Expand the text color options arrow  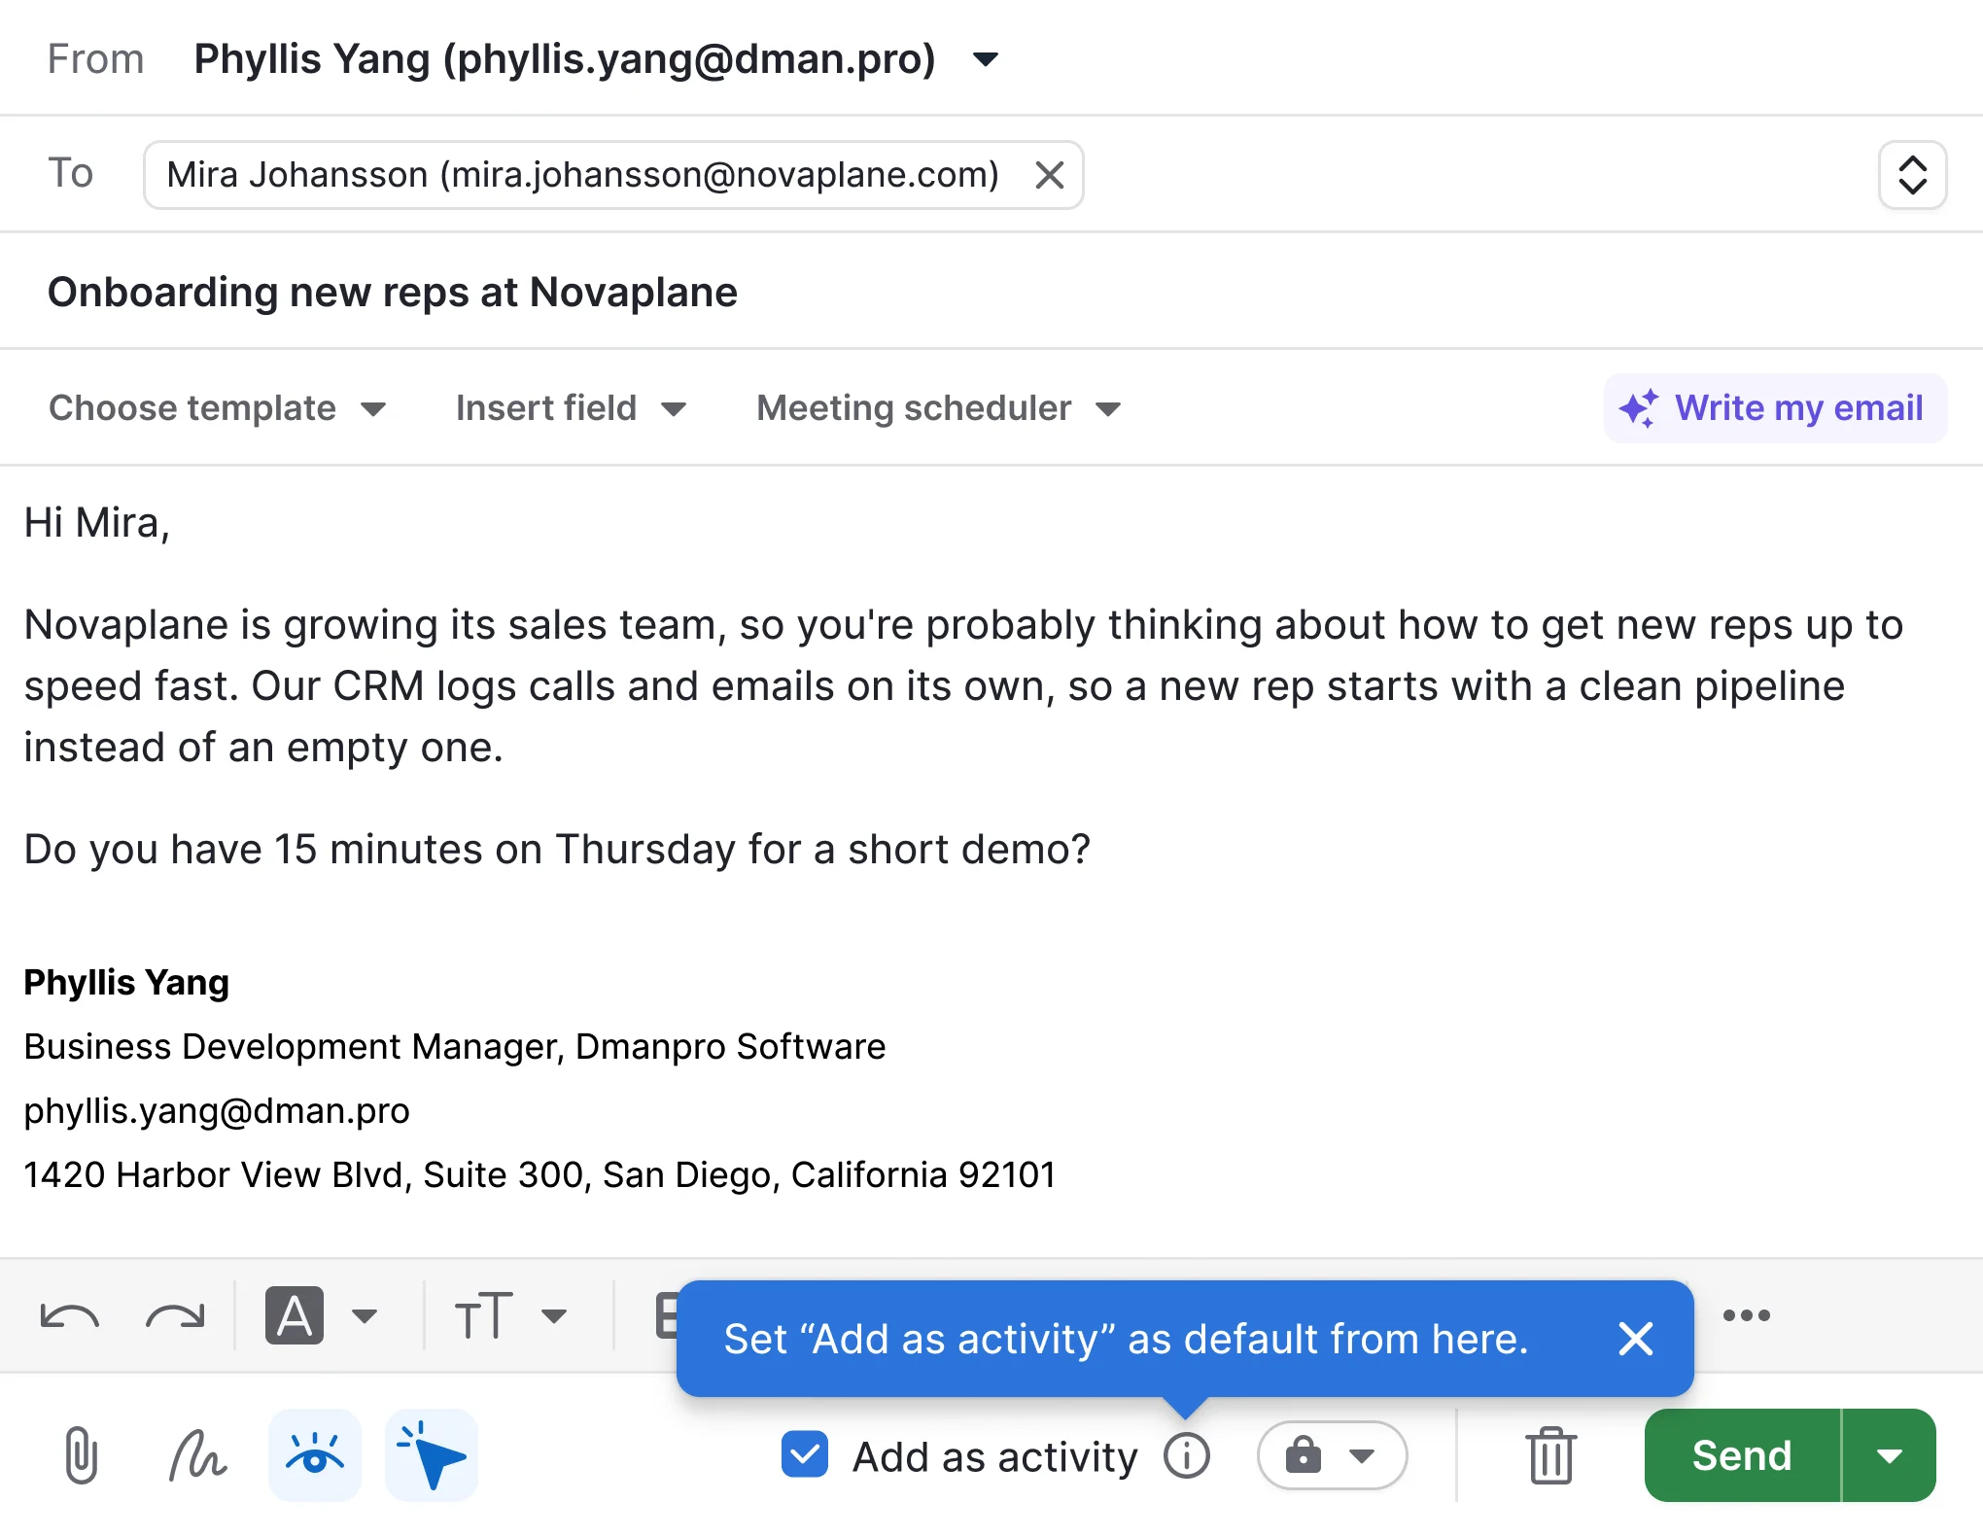coord(365,1317)
